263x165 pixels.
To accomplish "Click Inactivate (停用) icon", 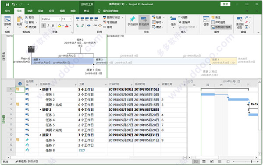I will (104, 27).
